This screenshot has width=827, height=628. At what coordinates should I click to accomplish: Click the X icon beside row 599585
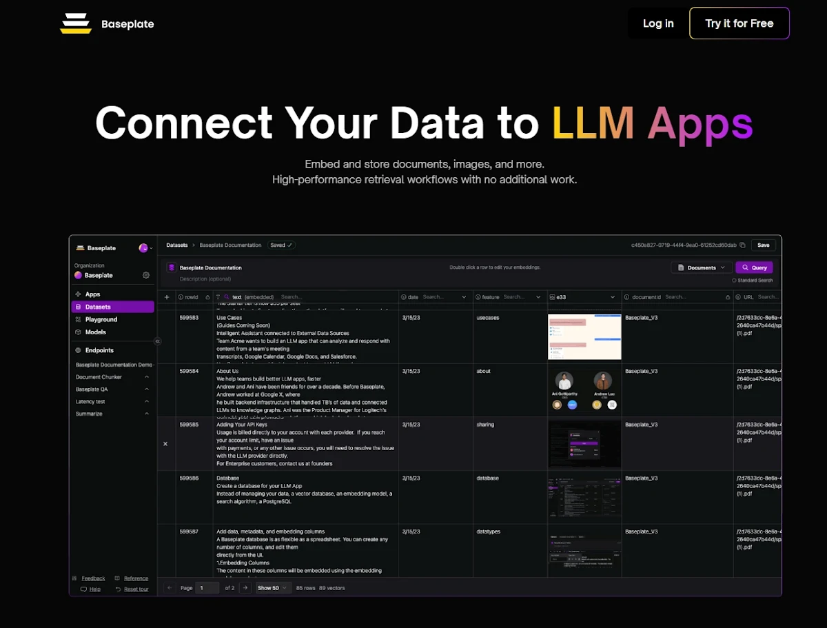(x=165, y=444)
